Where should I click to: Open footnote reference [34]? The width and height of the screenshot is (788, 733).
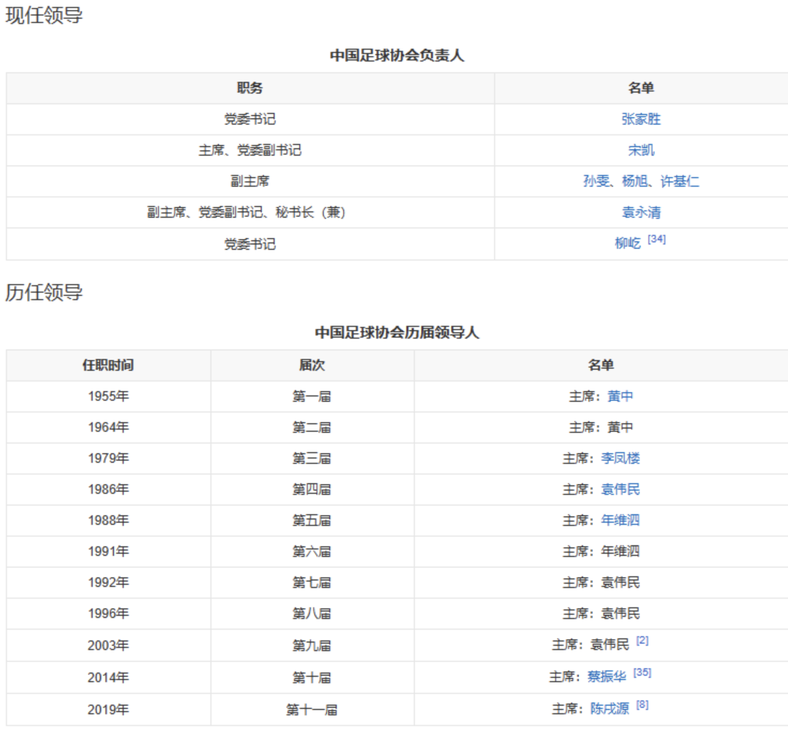[656, 239]
